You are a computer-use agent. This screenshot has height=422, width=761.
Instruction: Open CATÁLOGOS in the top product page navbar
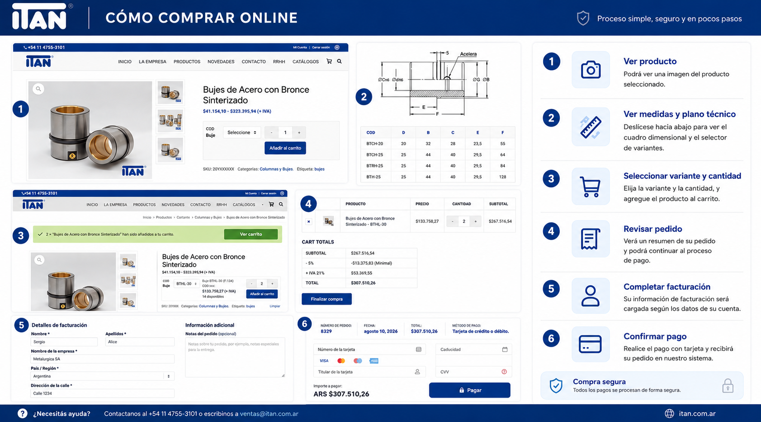[306, 62]
